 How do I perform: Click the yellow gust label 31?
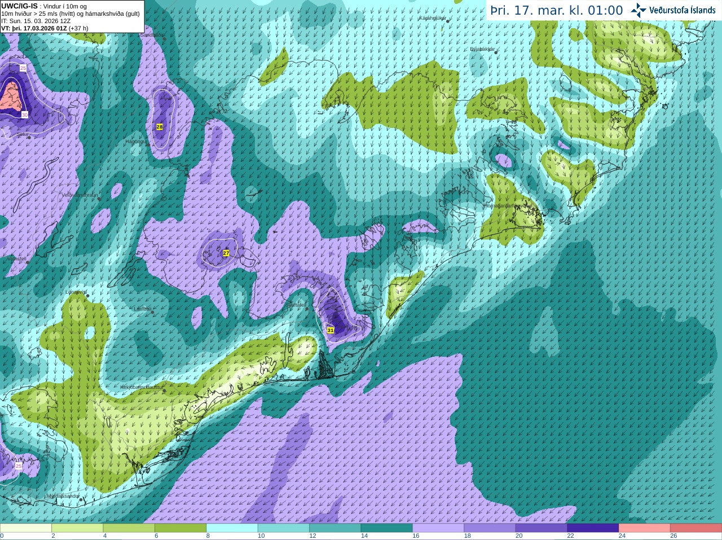pos(331,330)
